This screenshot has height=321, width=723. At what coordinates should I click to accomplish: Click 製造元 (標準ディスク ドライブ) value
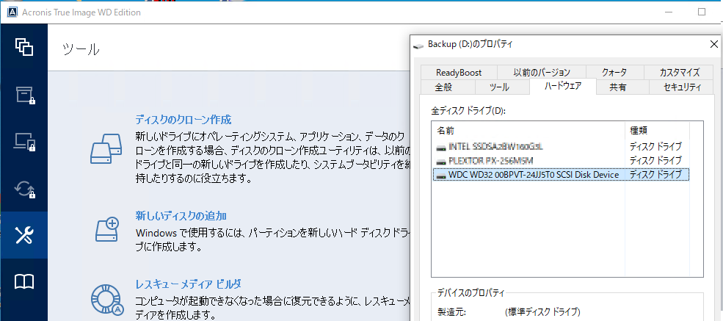pyautogui.click(x=542, y=312)
